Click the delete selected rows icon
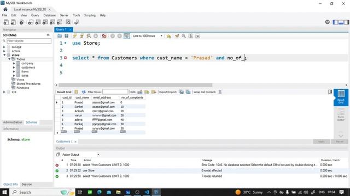Screen dimensions: 350x196 point(154,92)
